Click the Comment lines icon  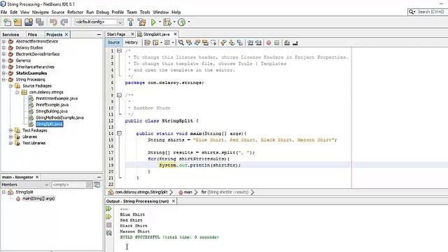tap(287, 43)
